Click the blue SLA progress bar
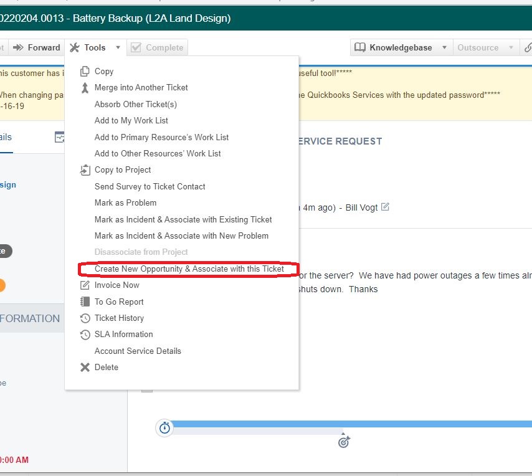The width and height of the screenshot is (532, 476). pos(349,424)
